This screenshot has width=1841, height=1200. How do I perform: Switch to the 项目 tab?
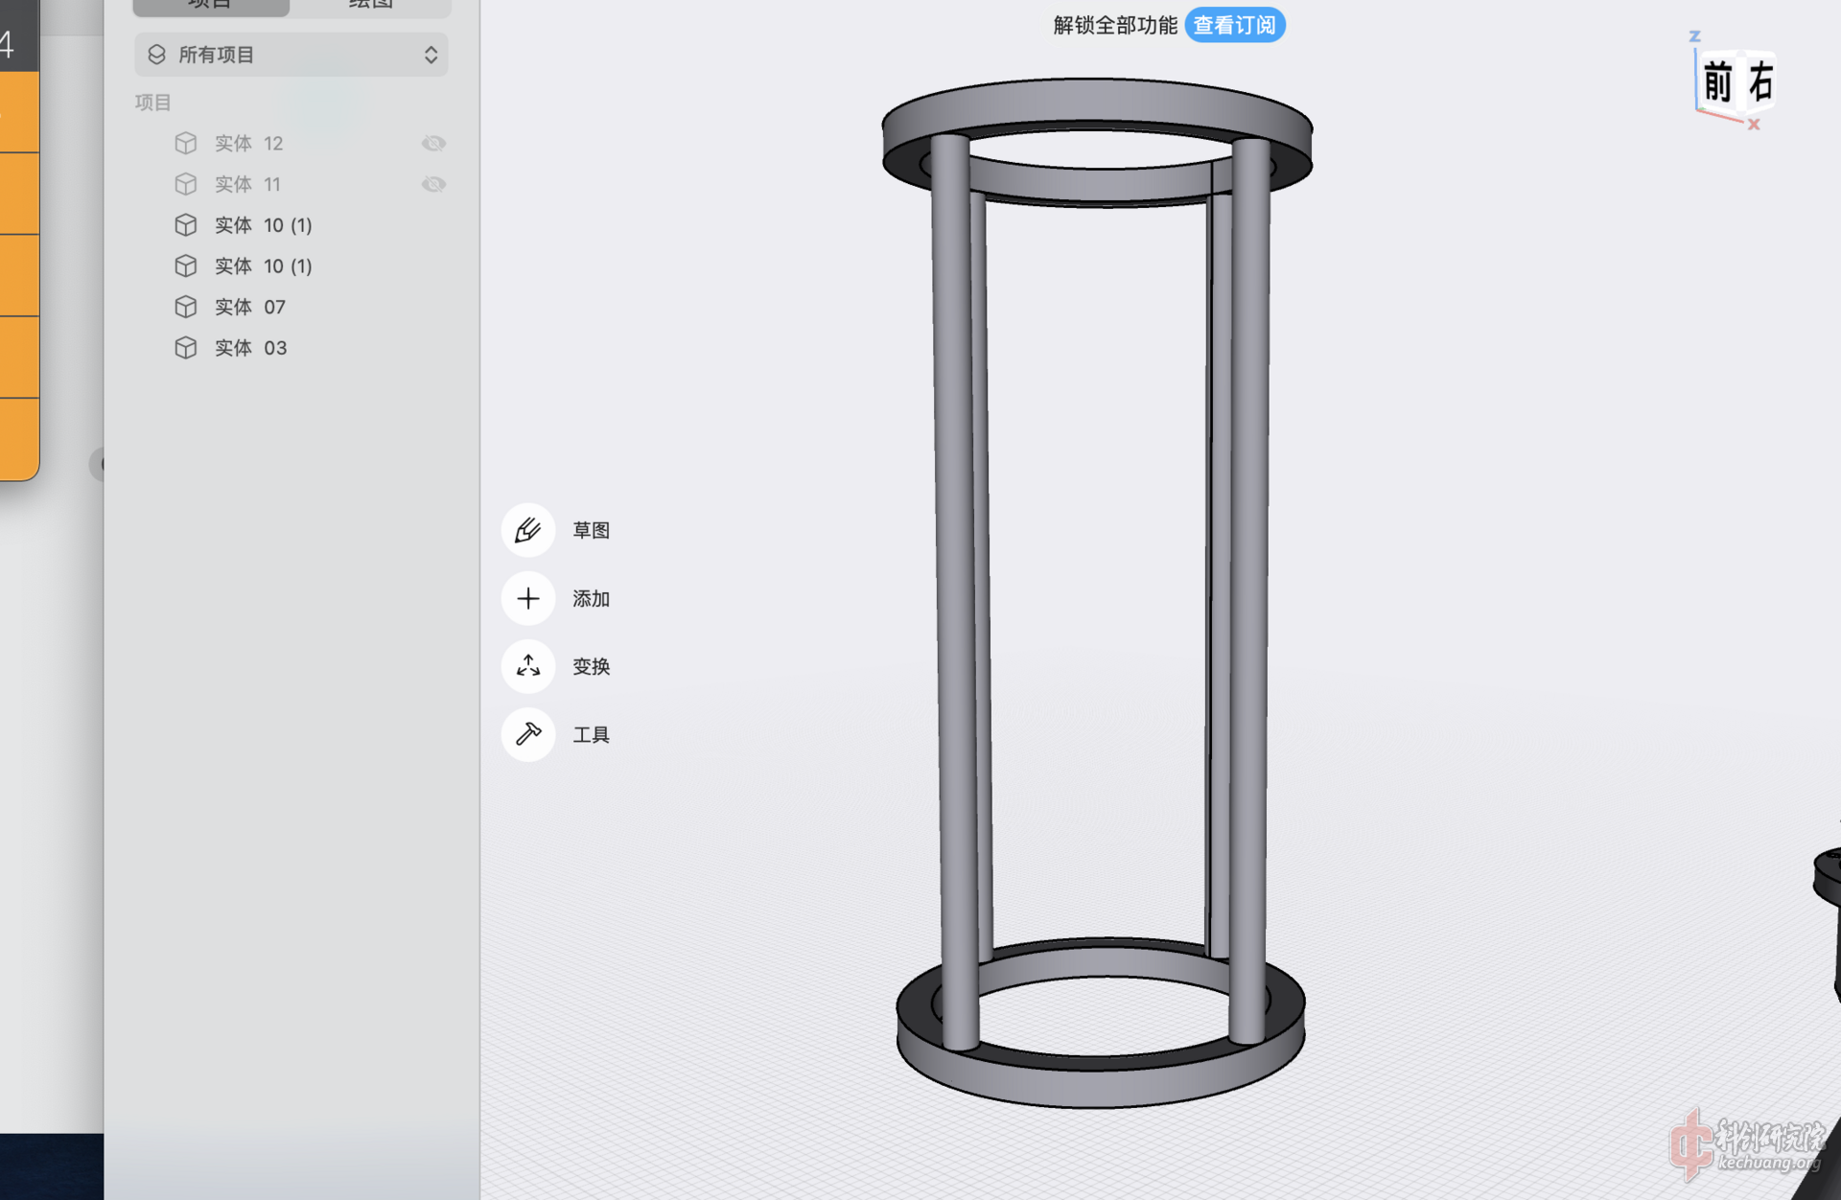tap(211, 6)
